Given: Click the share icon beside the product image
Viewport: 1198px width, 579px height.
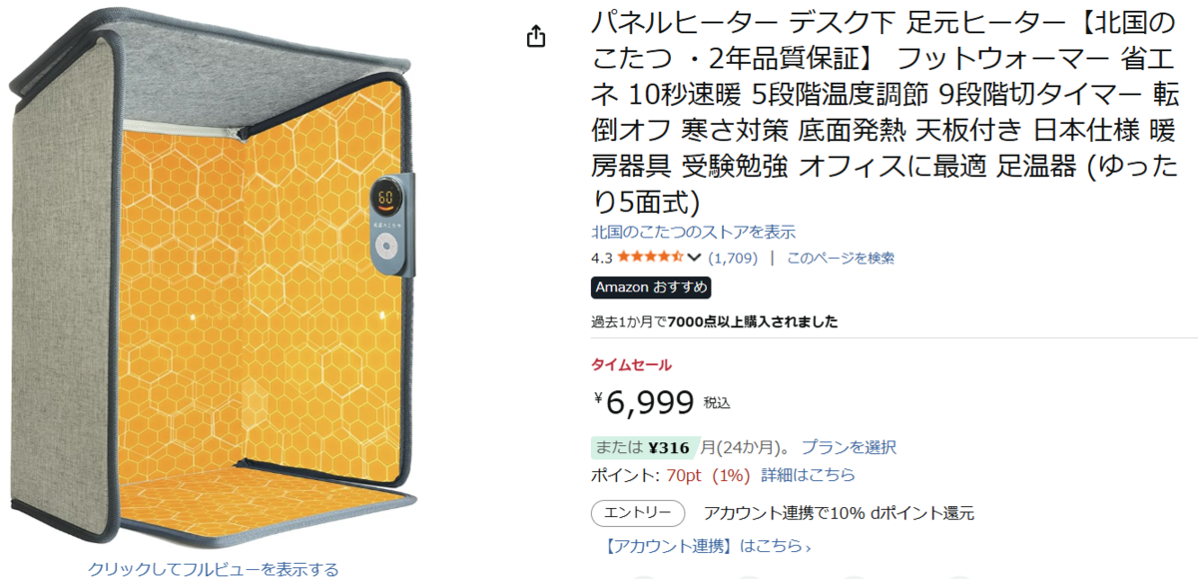Looking at the screenshot, I should pos(536,37).
